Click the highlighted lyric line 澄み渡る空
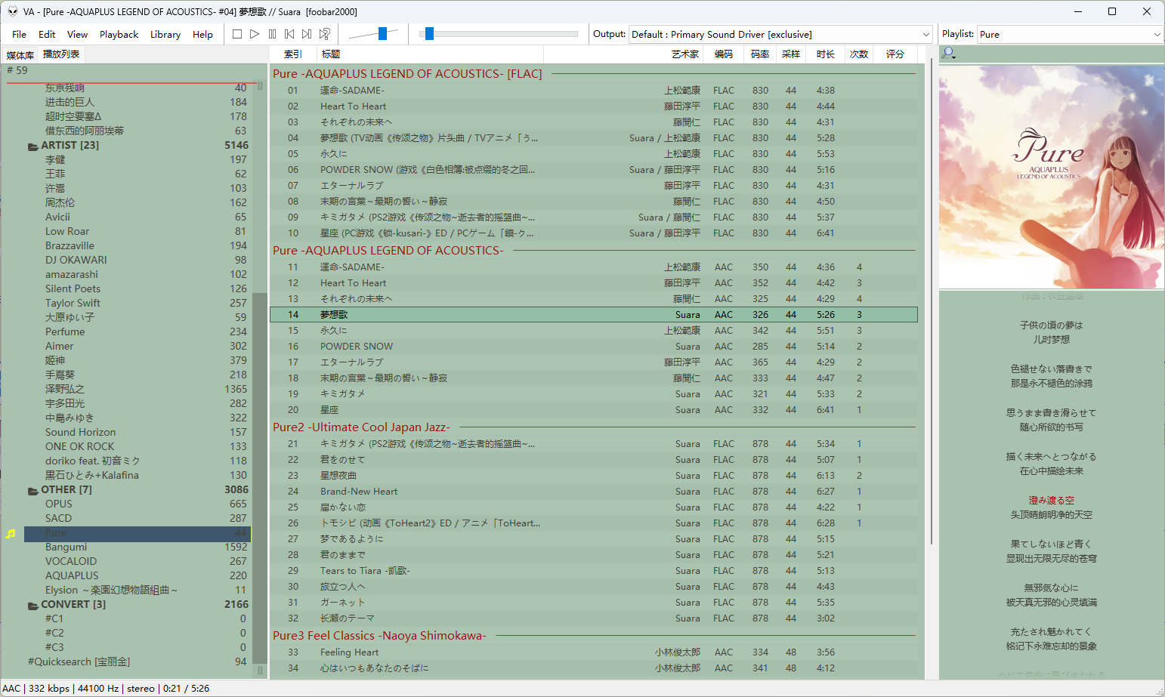Screen dimensions: 1165x697 pos(1051,501)
